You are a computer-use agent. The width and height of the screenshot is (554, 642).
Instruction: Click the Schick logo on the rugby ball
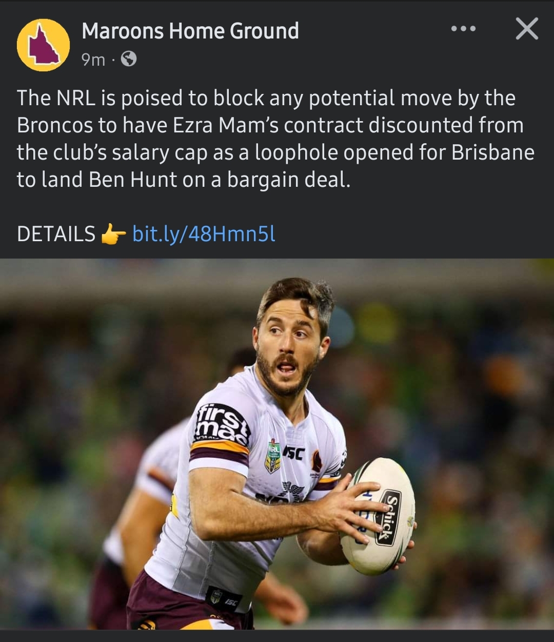388,517
